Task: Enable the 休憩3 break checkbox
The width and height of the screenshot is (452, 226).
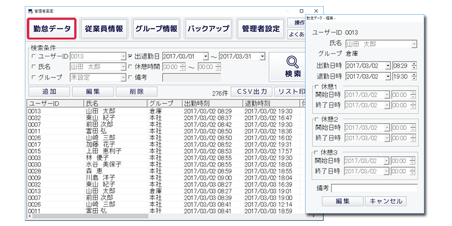Action: click(x=315, y=153)
